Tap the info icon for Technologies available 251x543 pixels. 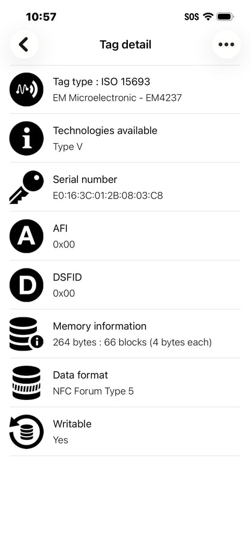[27, 138]
